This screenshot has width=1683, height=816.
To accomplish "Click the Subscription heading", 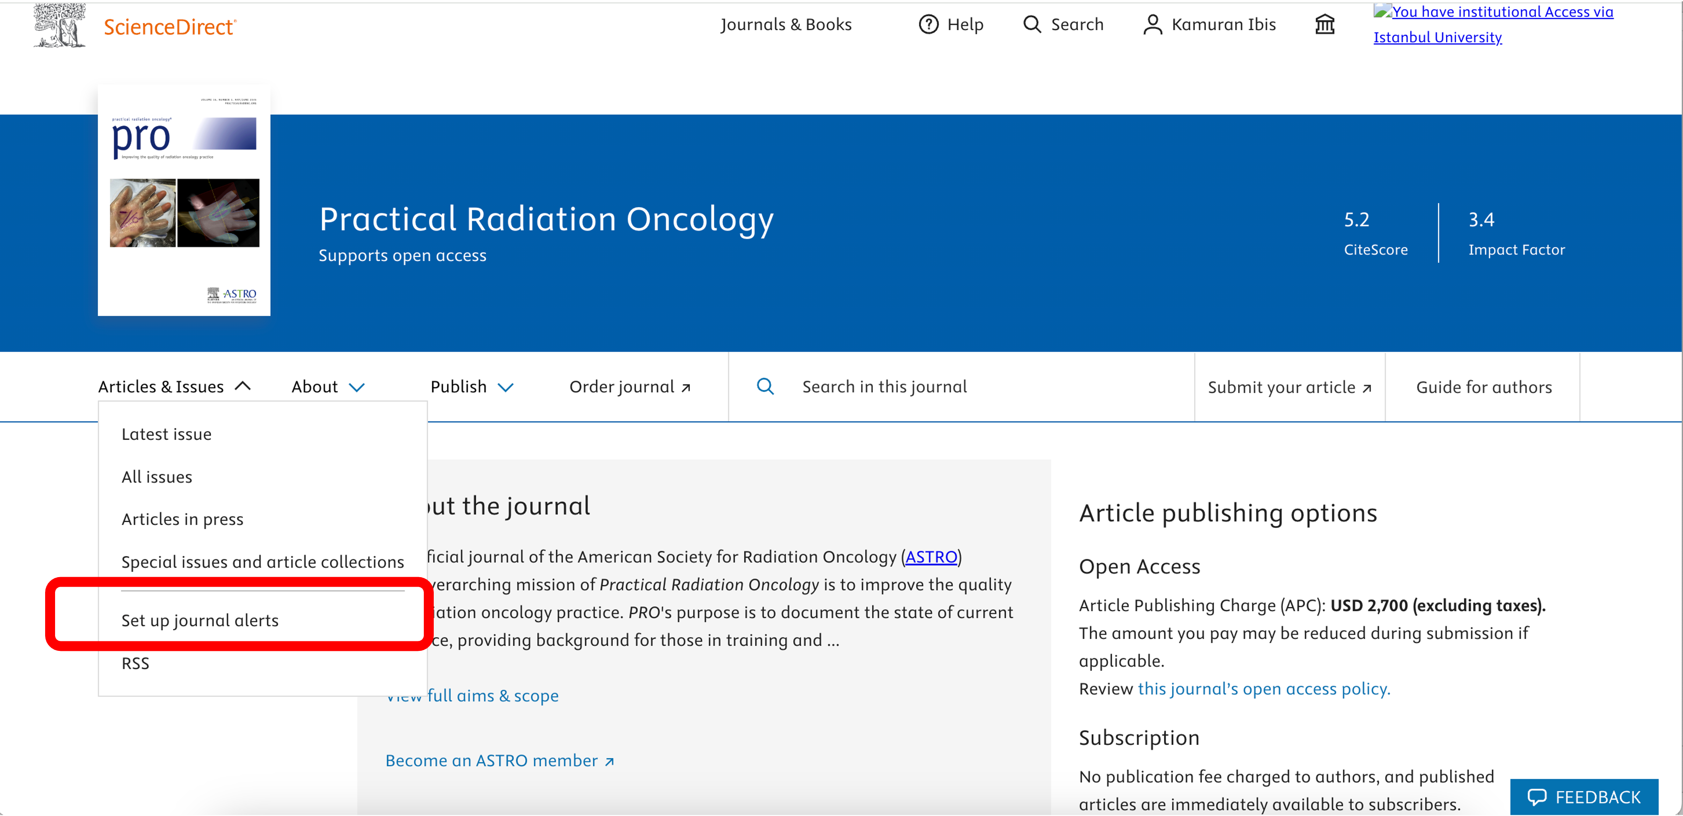I will [1139, 738].
